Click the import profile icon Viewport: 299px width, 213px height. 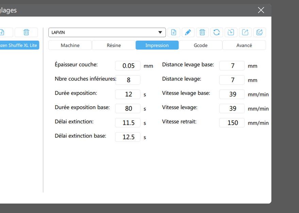point(231,32)
